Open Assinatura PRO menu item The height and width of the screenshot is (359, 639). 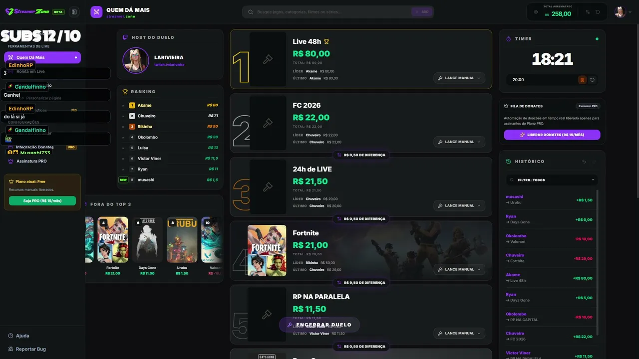click(x=31, y=162)
